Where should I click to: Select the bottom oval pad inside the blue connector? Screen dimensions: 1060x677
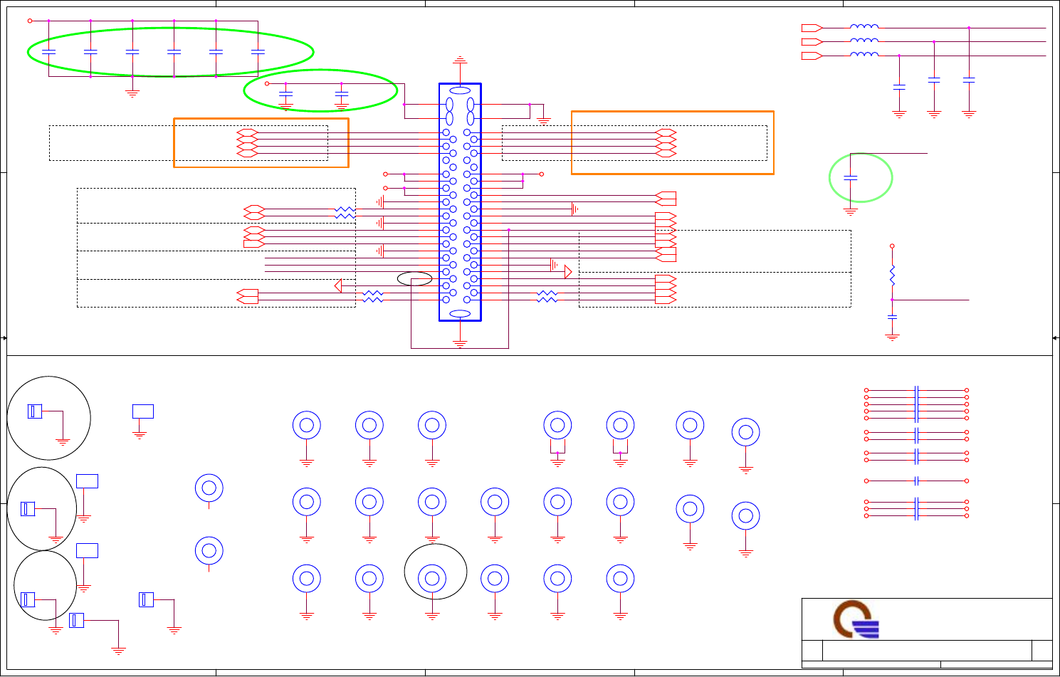point(461,314)
